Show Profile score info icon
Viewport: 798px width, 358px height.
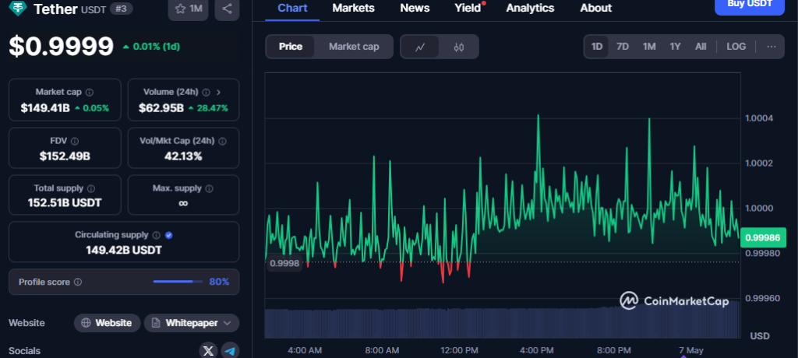click(78, 282)
